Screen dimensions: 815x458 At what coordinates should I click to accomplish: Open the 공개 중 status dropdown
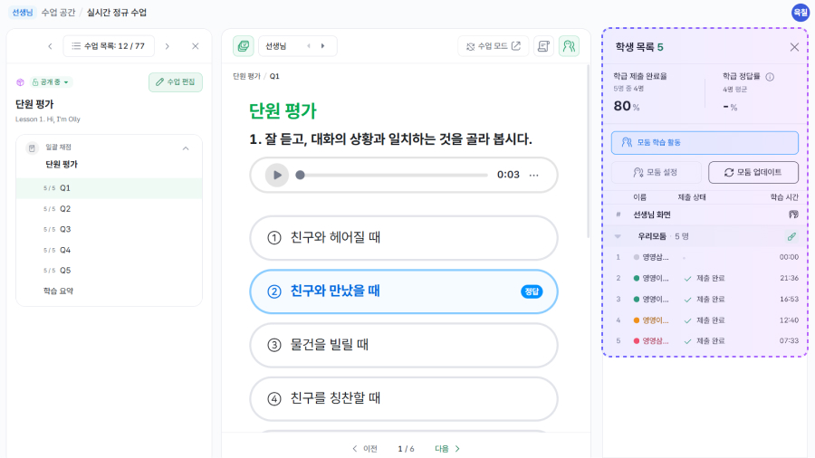pos(52,82)
